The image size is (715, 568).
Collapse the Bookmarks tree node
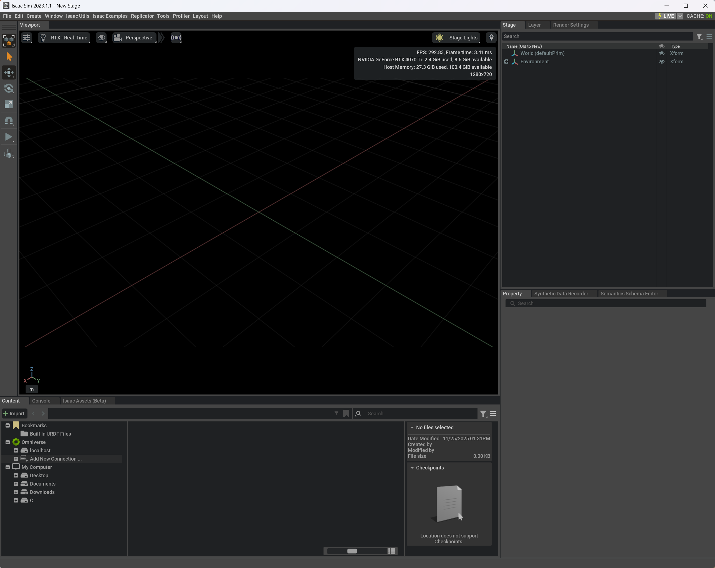tap(7, 425)
